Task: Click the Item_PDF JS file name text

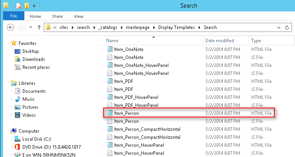Action: coord(123,89)
